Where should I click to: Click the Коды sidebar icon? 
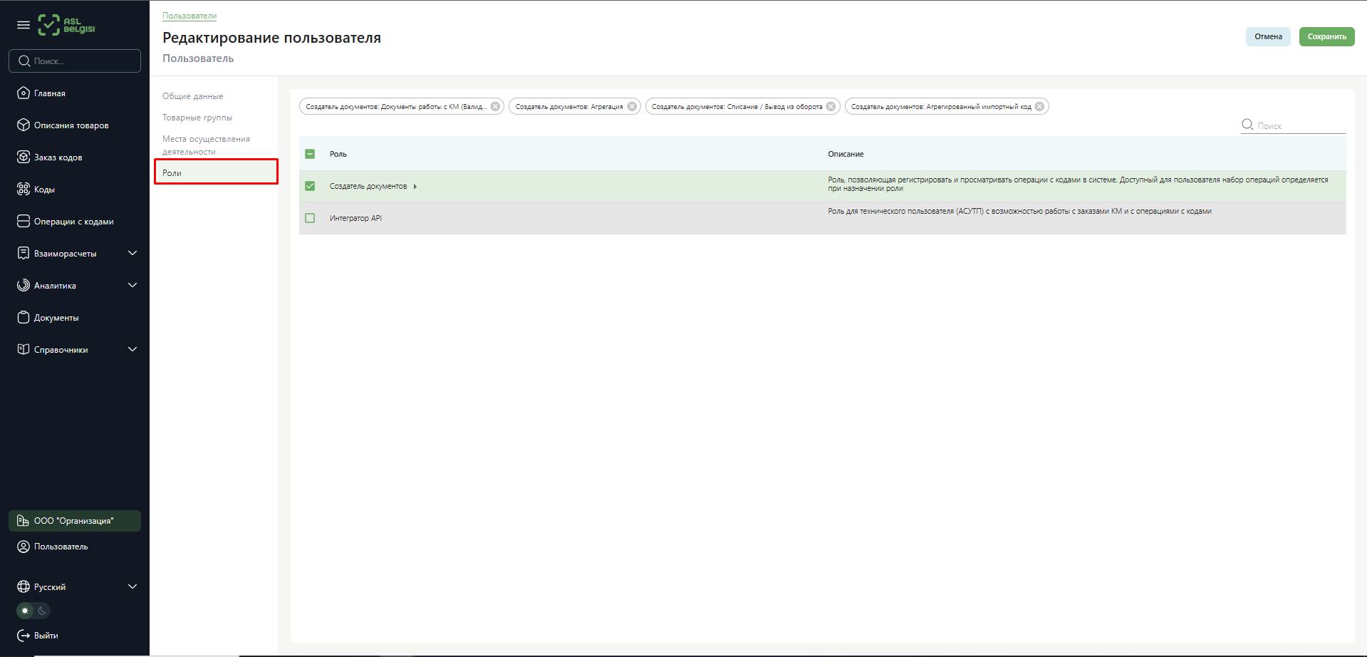point(24,190)
